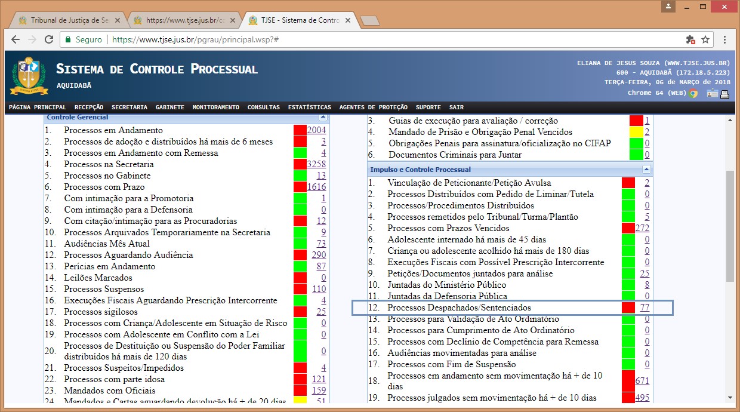The width and height of the screenshot is (740, 412).
Task: Switch to the Tribunal de Justiça tab
Action: [x=66, y=20]
